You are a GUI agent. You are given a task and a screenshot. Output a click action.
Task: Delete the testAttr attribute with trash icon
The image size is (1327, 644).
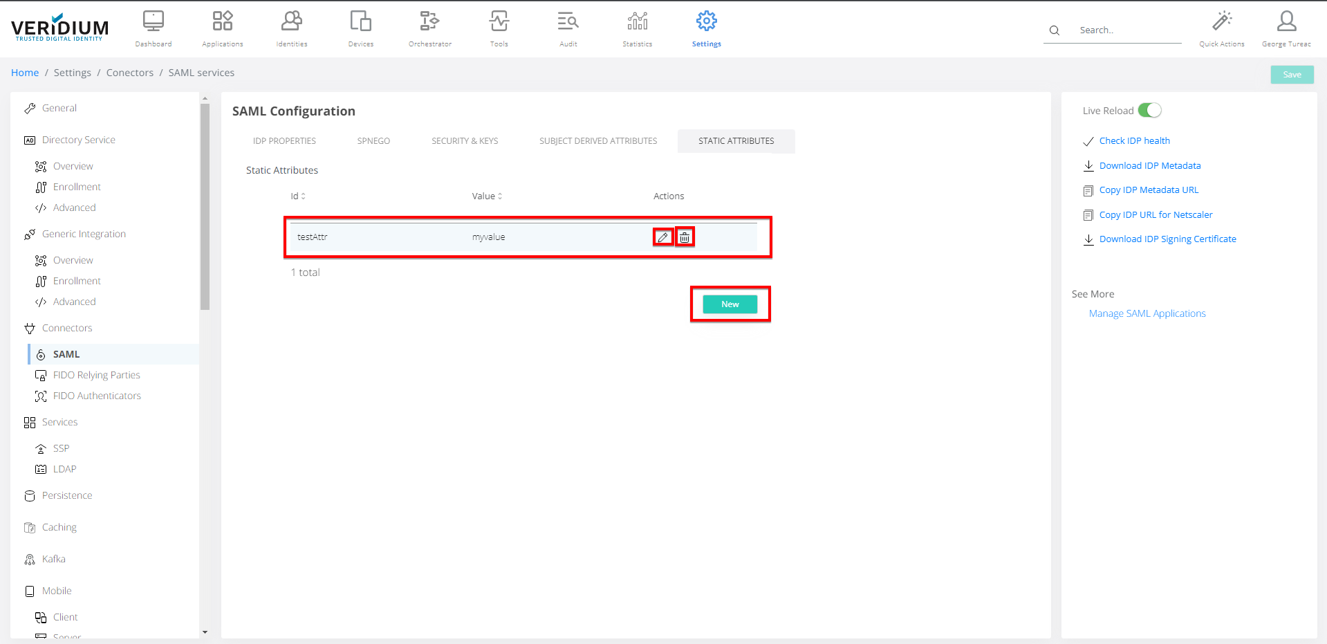(685, 237)
